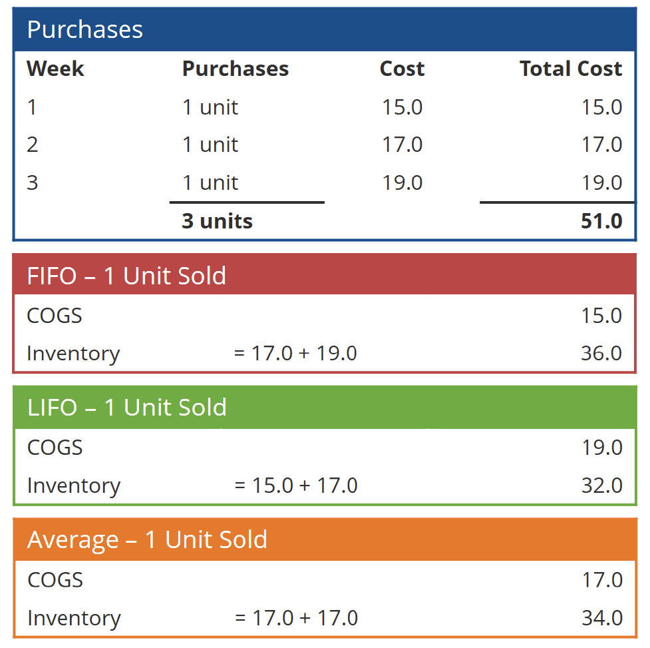The width and height of the screenshot is (650, 648).
Task: Click the FIFO formula "= 17.0 + 19.0"
Action: (295, 353)
